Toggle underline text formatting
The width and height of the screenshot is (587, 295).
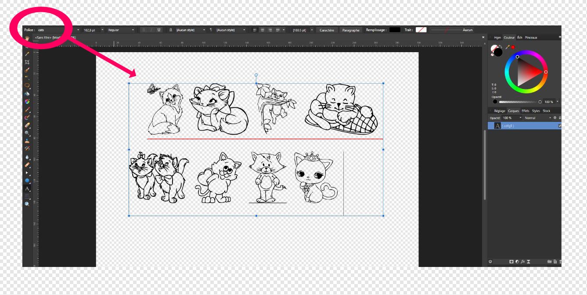(x=158, y=30)
